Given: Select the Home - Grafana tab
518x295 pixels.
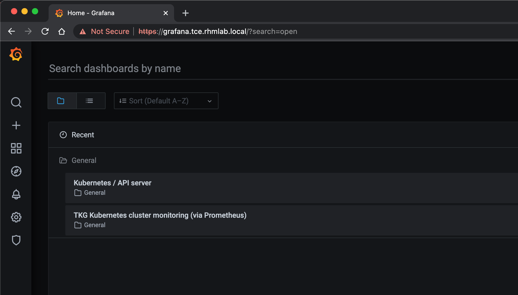Looking at the screenshot, I should [x=111, y=13].
